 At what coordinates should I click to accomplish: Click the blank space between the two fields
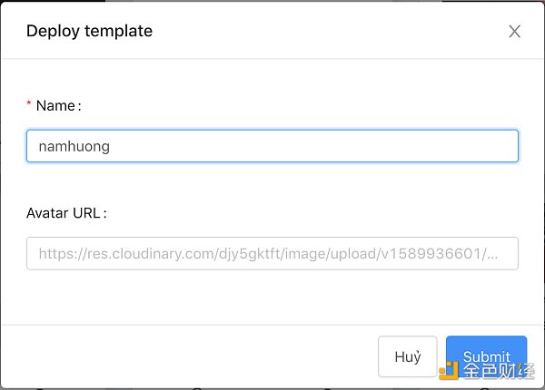tap(272, 186)
